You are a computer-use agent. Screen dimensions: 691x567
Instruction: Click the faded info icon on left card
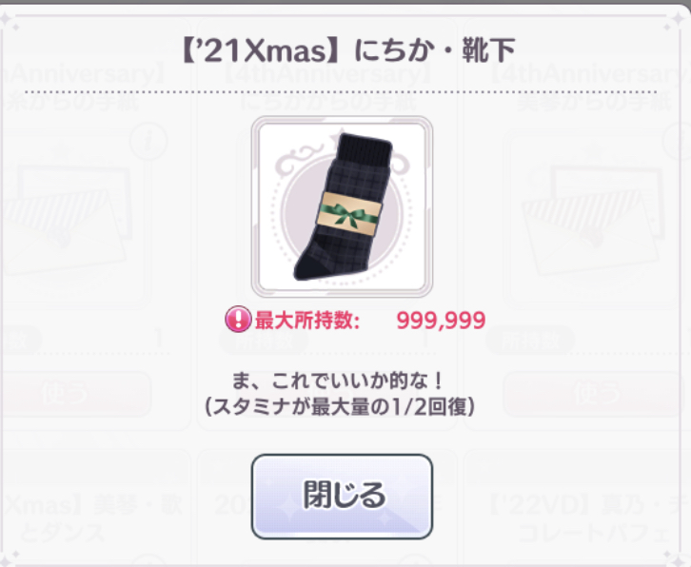tap(148, 142)
